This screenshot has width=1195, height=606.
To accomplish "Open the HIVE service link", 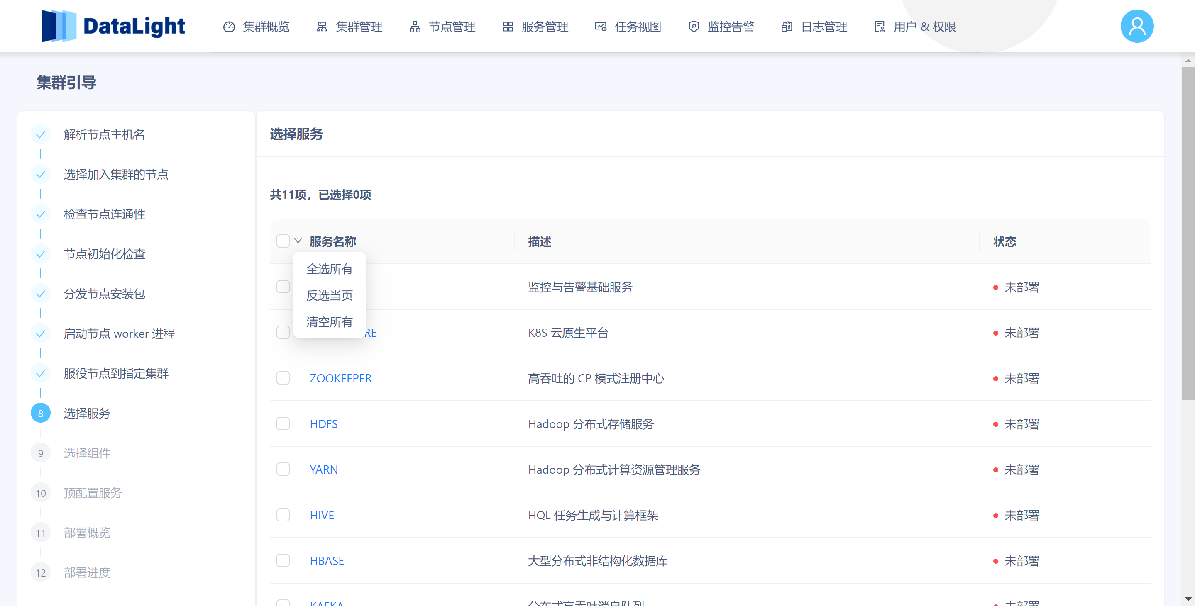I will 322,515.
